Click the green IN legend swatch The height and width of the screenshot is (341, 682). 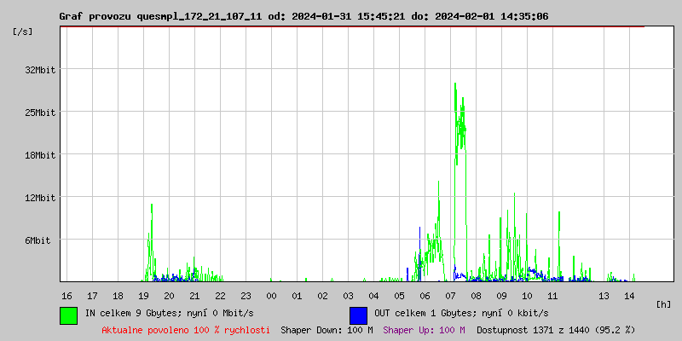(68, 315)
